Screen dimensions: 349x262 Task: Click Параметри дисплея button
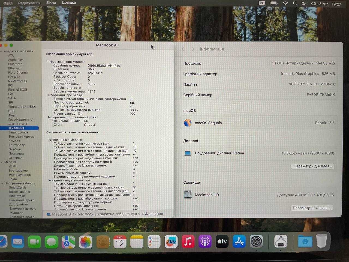pos(312,166)
